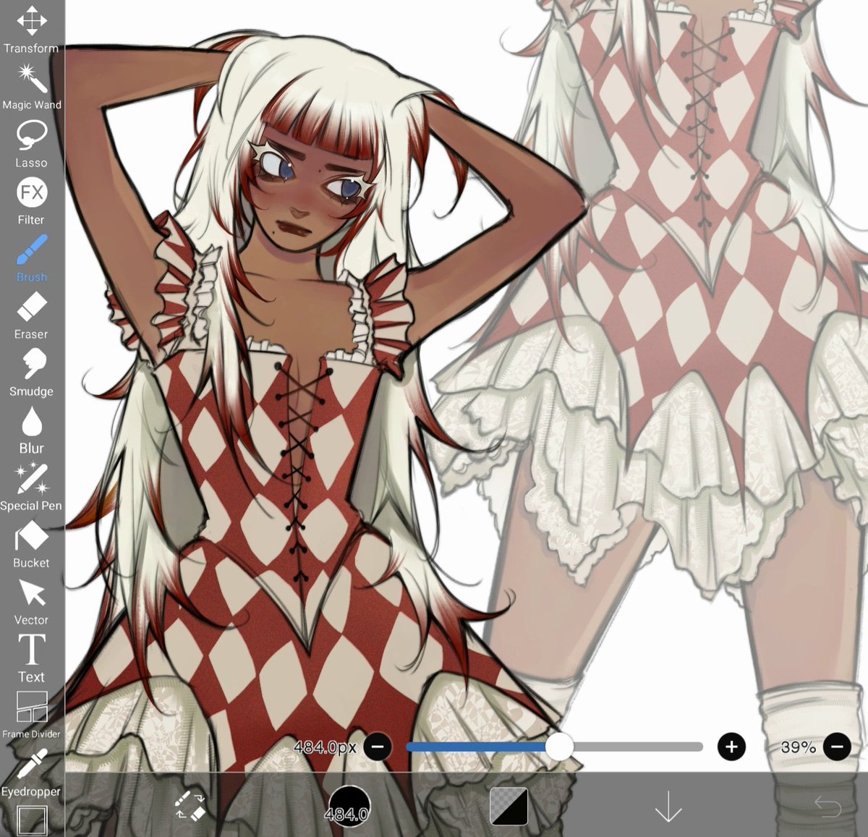Image resolution: width=868 pixels, height=837 pixels.
Task: Decrease brush thickness with minus button
Action: click(378, 746)
